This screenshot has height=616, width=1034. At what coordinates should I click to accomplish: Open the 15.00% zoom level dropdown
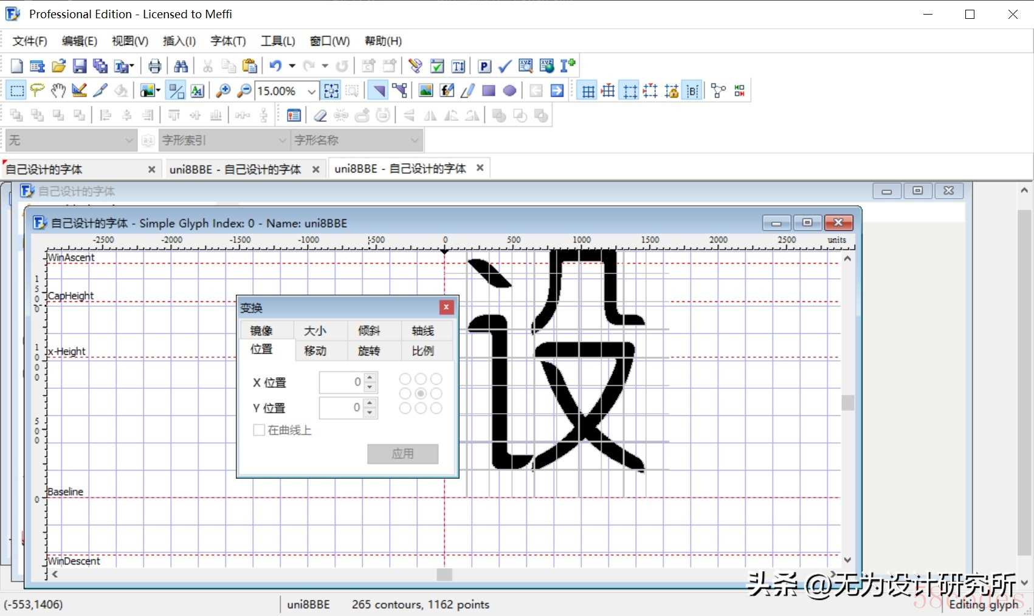pos(311,91)
